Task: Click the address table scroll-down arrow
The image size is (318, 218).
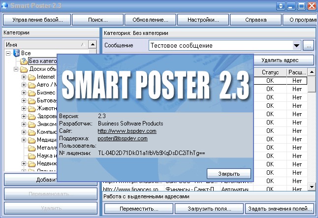Action: click(x=312, y=187)
